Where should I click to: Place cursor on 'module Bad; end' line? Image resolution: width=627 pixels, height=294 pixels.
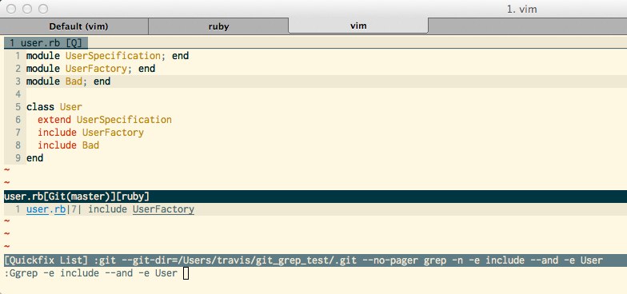tap(69, 81)
